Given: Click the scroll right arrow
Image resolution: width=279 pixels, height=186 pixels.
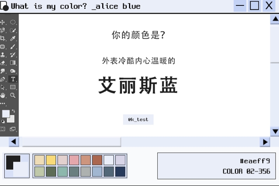Looking at the screenshot, I should point(265,142).
